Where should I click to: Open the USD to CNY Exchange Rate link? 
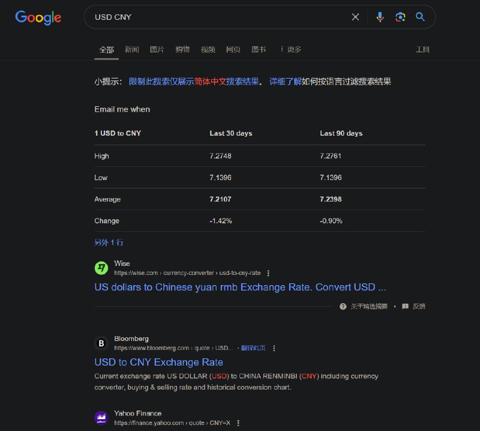[x=158, y=362]
